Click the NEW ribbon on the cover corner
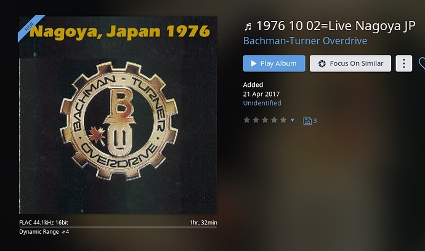This screenshot has width=425, height=251. (x=30, y=26)
